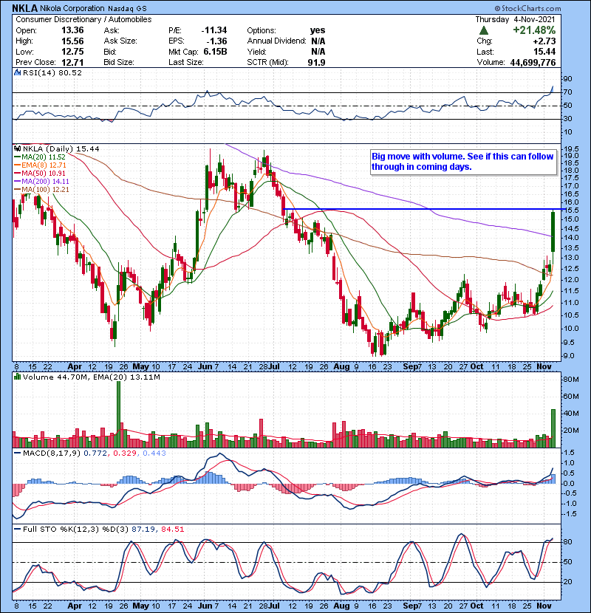Click the 'Nasdaq GS' exchange label

(127, 9)
